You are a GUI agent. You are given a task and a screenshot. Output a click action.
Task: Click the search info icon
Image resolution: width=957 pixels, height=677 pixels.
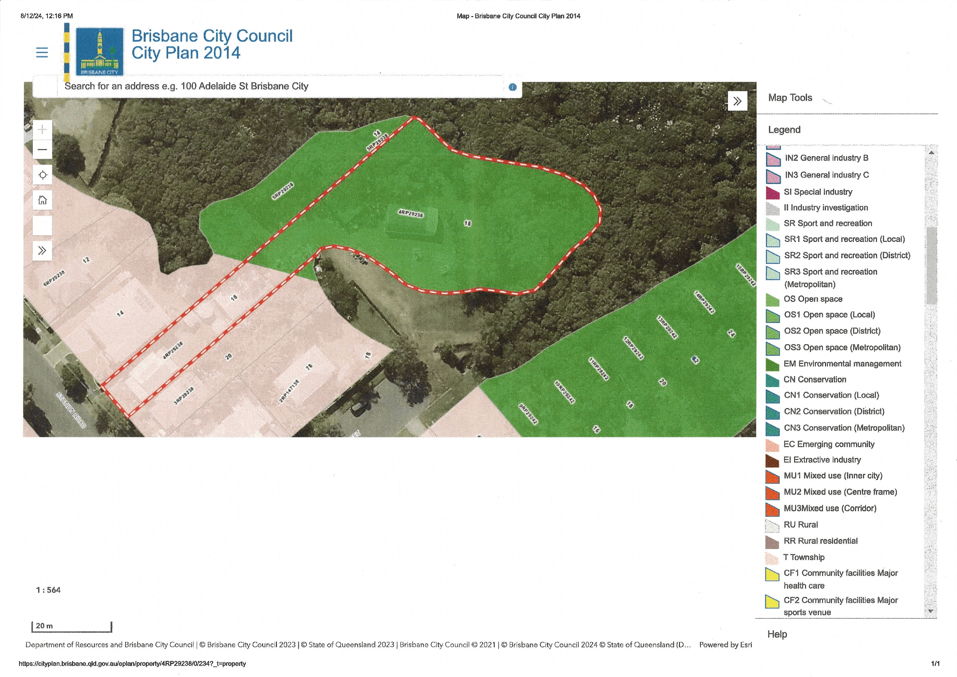pos(513,87)
